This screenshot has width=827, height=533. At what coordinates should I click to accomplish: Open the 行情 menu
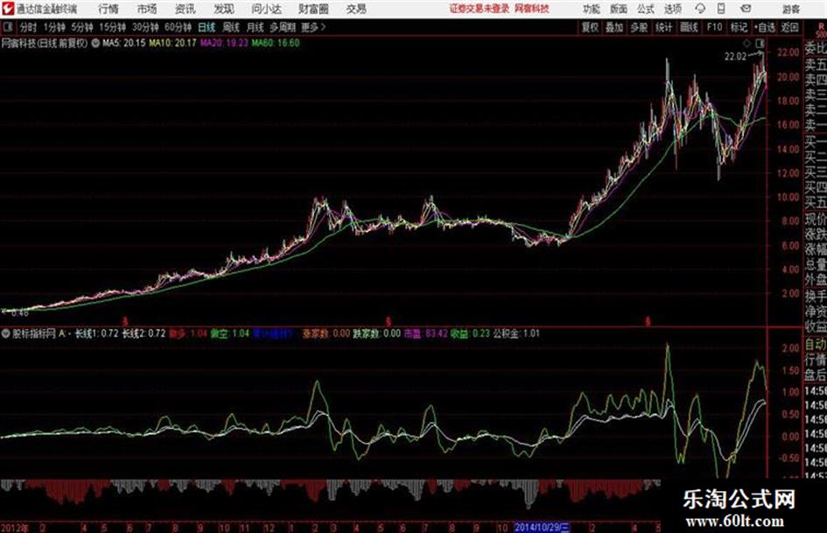(109, 9)
